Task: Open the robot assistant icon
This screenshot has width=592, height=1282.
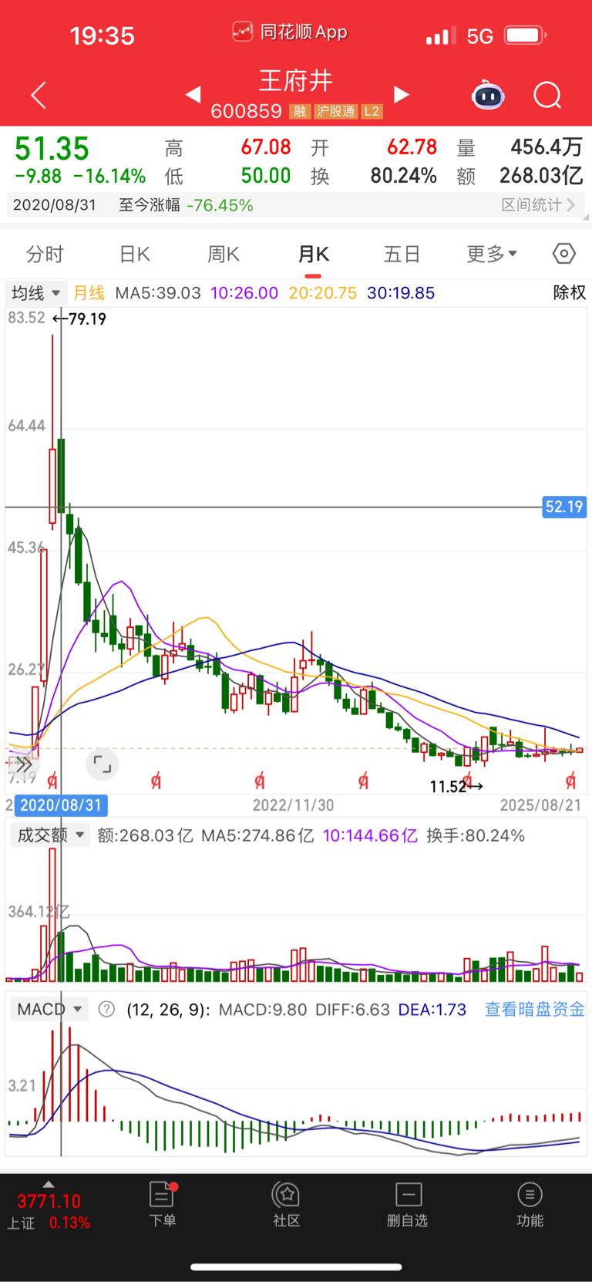Action: click(488, 95)
